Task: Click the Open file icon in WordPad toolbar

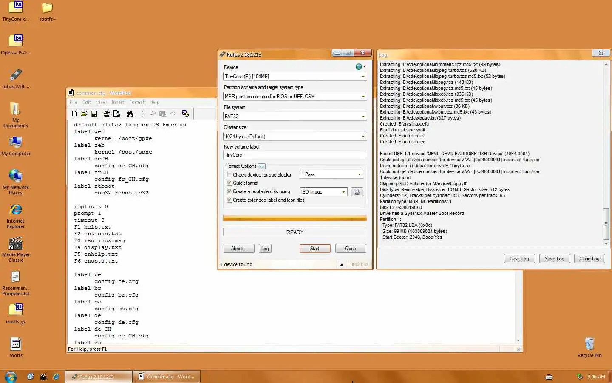Action: tap(84, 114)
